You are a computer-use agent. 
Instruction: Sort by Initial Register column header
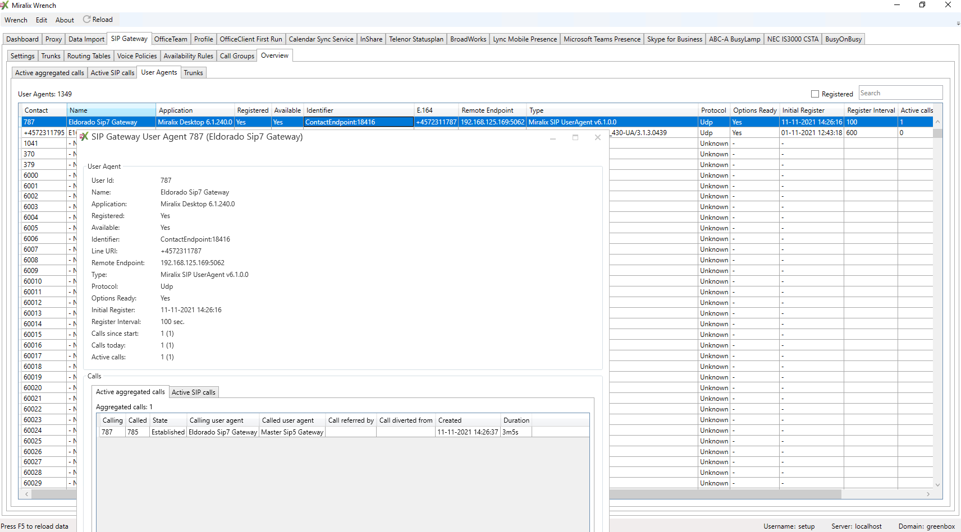click(x=812, y=110)
